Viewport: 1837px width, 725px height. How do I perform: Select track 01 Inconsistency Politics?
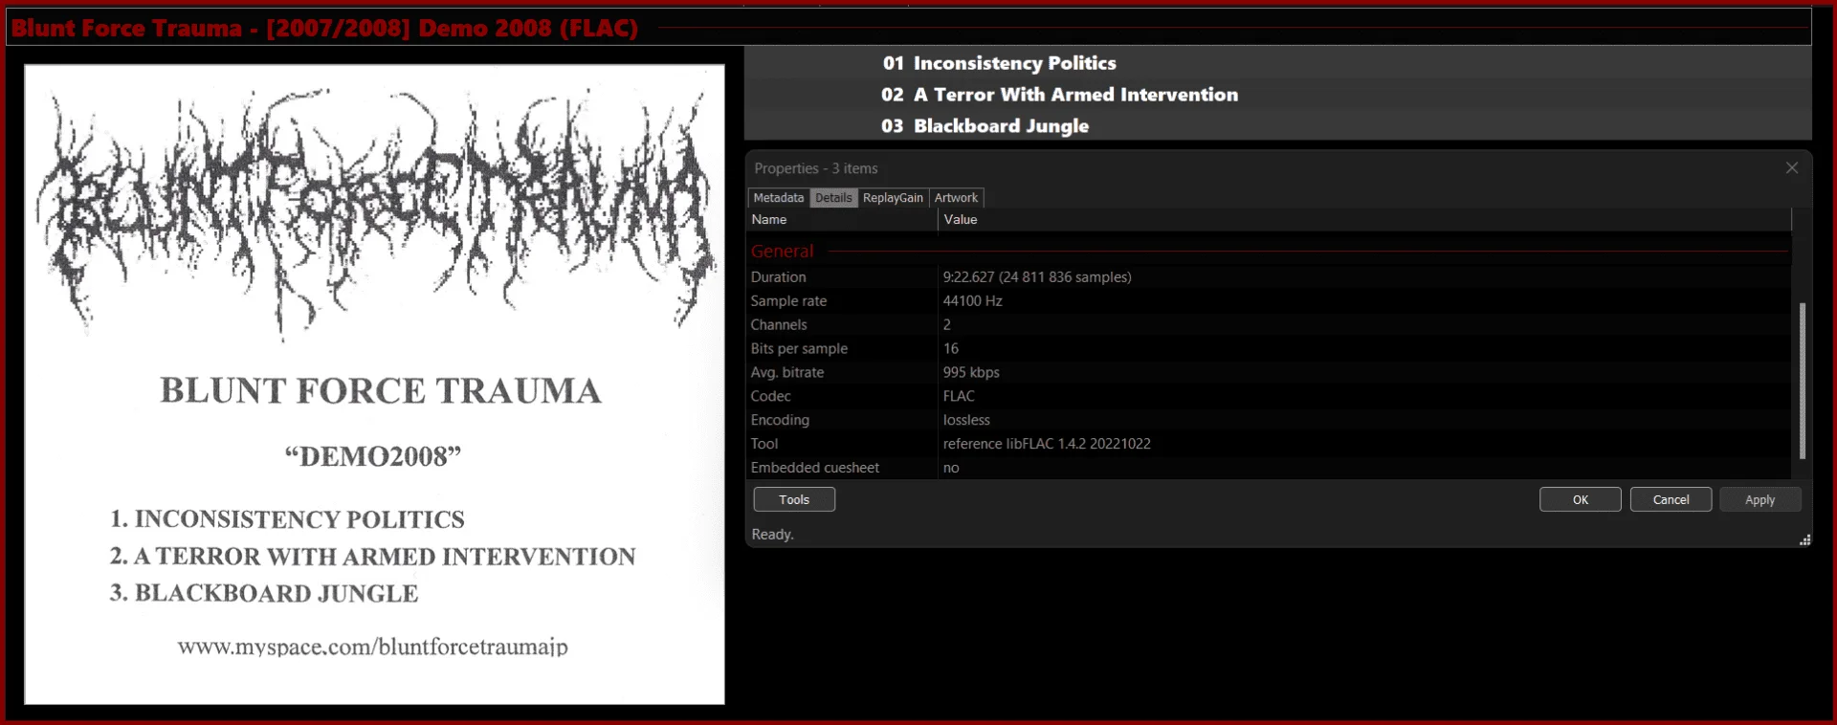click(x=1278, y=63)
